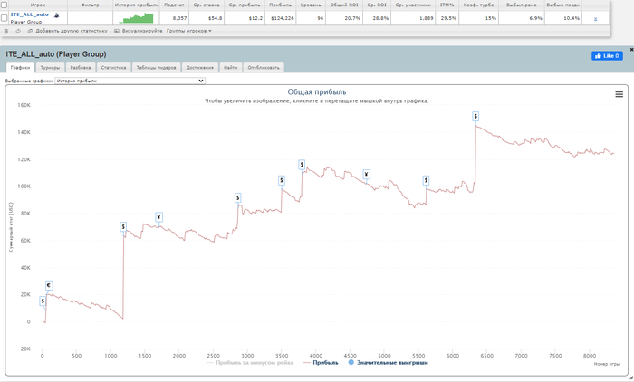Sort by the 'Ср. участники' column header
This screenshot has height=382, width=634.
[413, 5]
